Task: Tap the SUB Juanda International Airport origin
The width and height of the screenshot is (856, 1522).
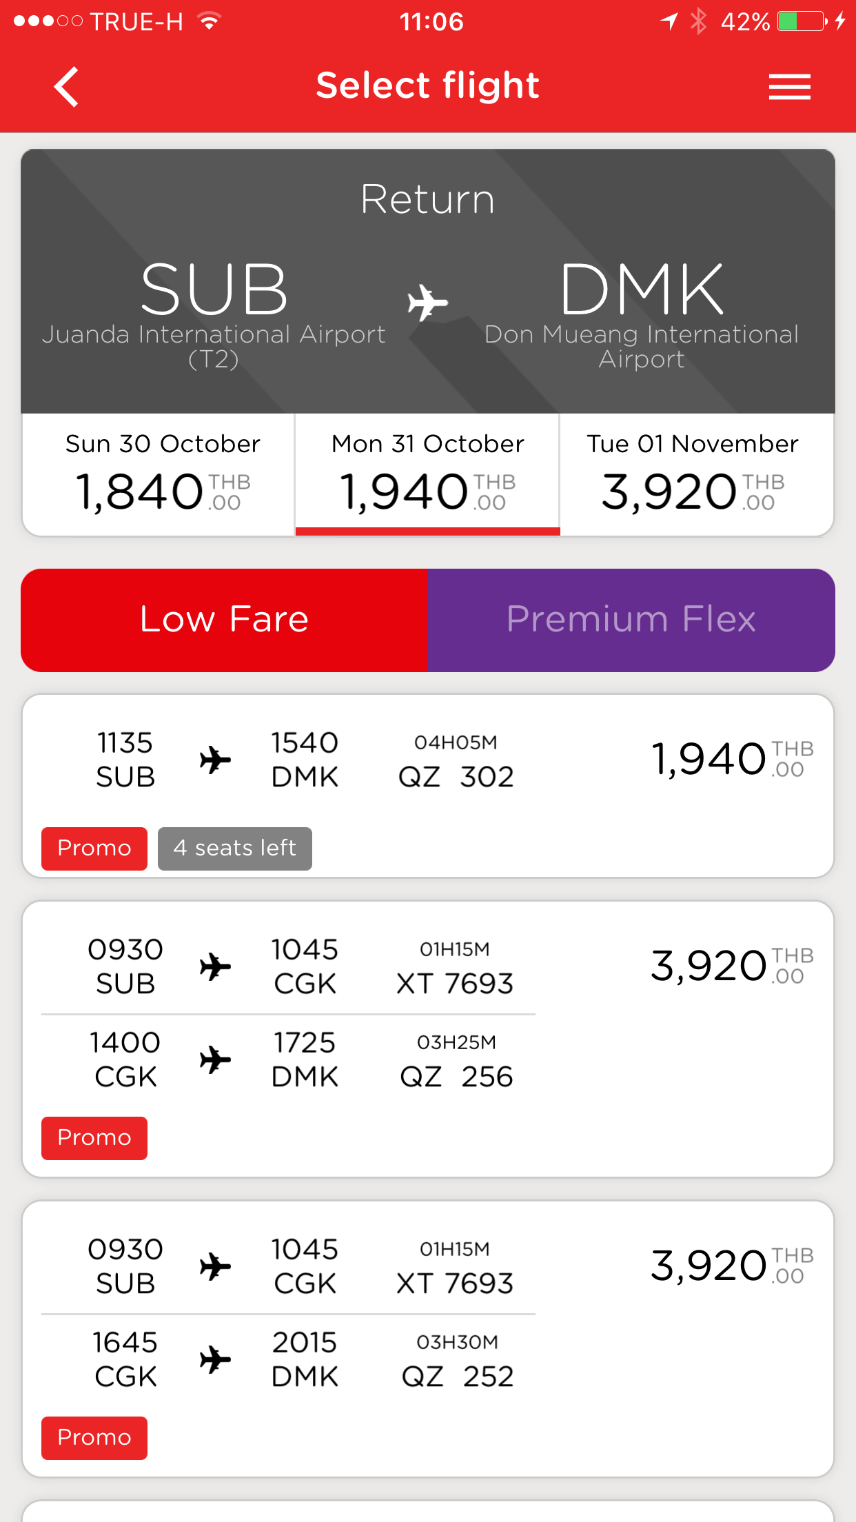Action: pos(214,314)
